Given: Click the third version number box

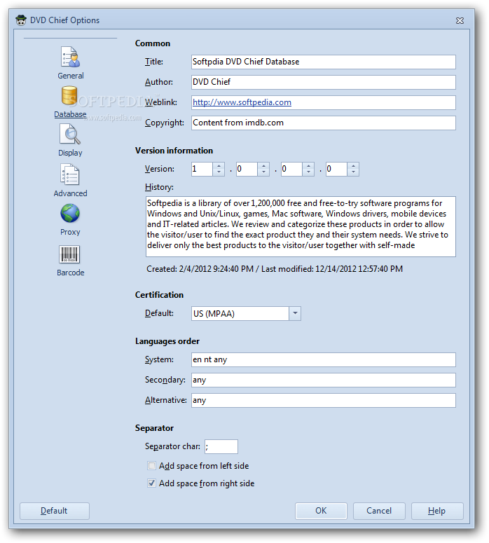Looking at the screenshot, I should [291, 169].
